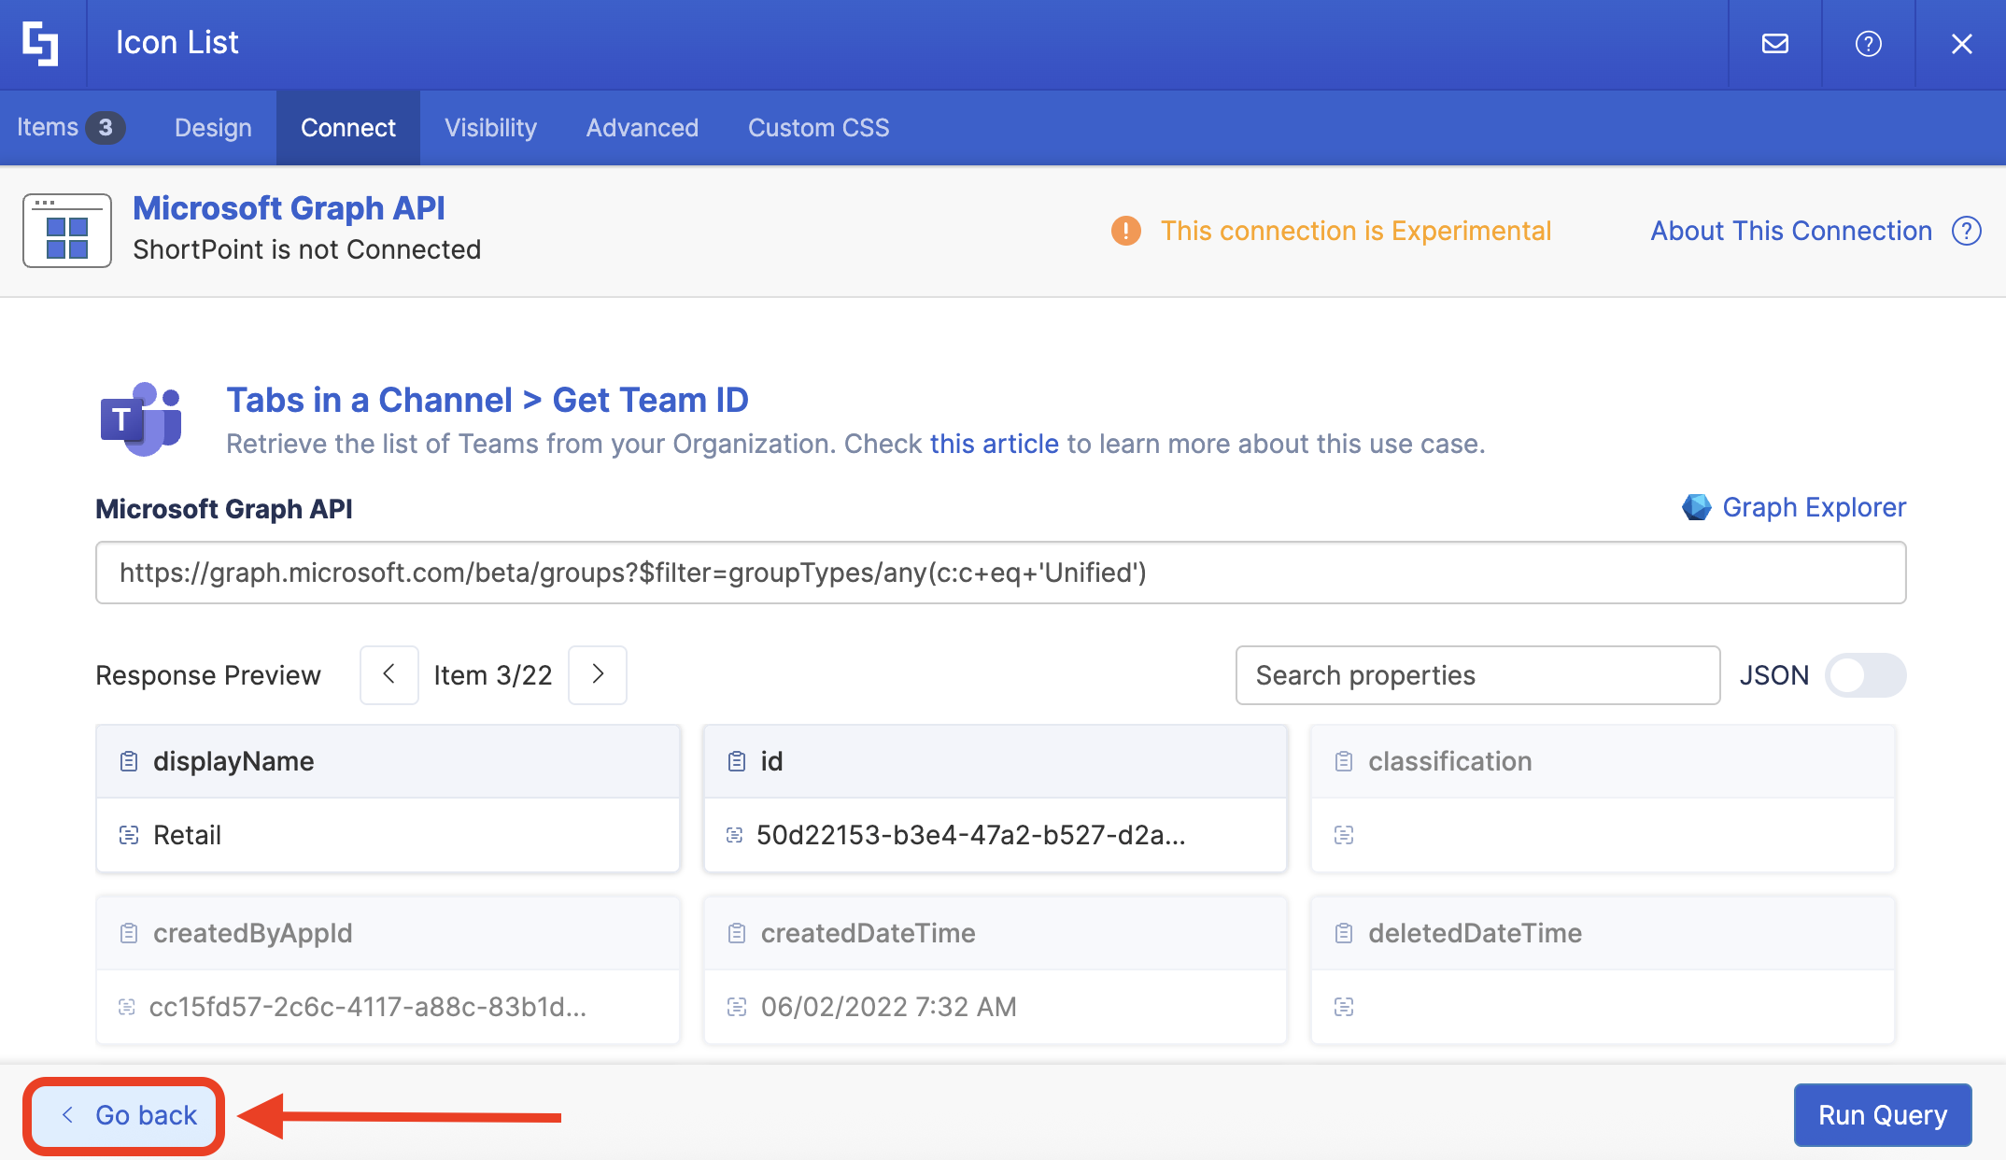Click the orange experimental warning icon
The width and height of the screenshot is (2006, 1160).
[1125, 231]
